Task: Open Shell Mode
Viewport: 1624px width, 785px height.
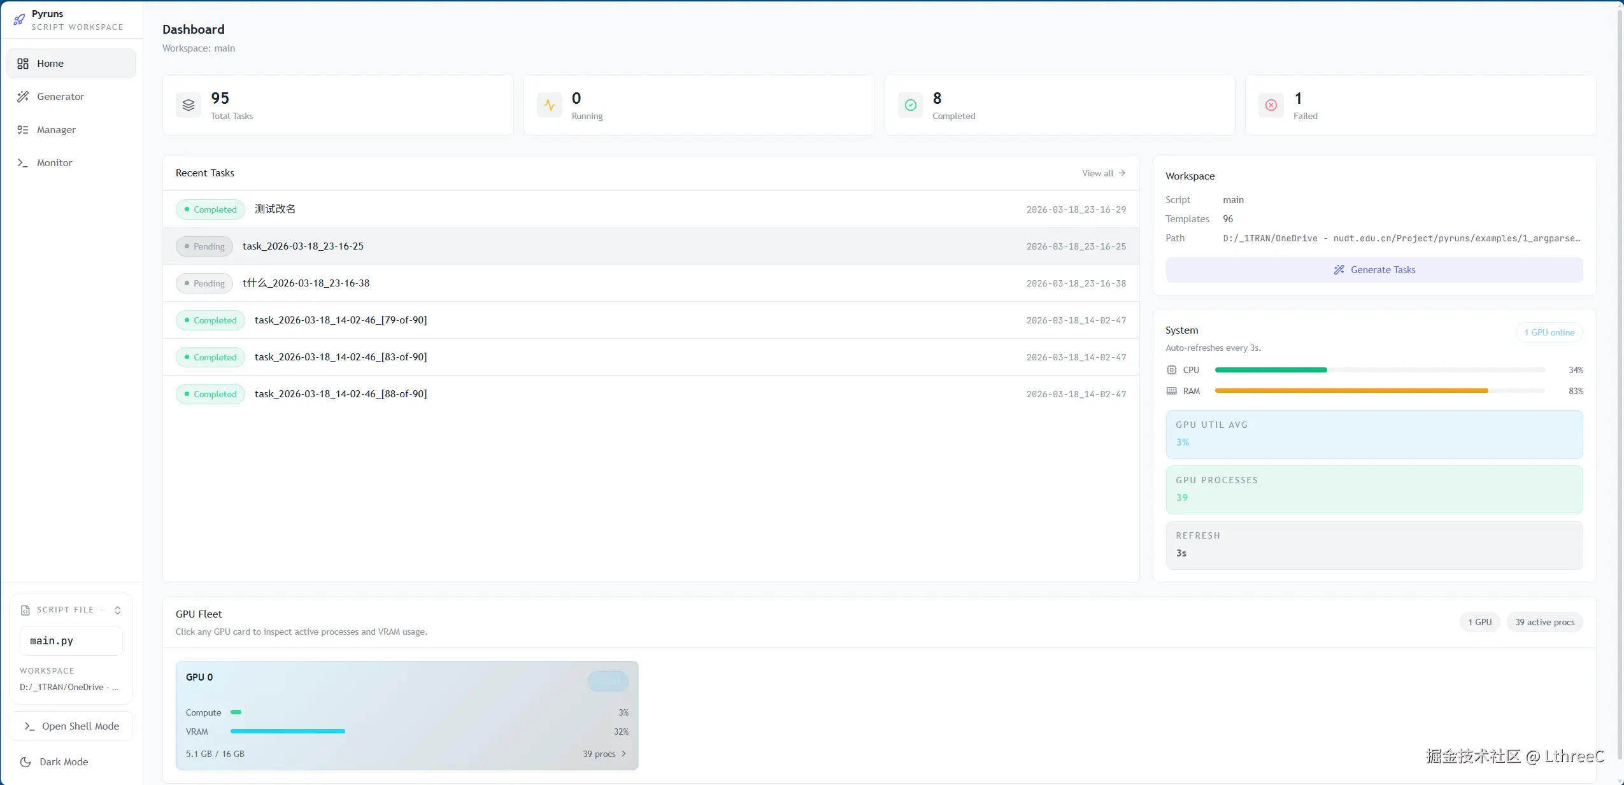Action: click(x=71, y=726)
